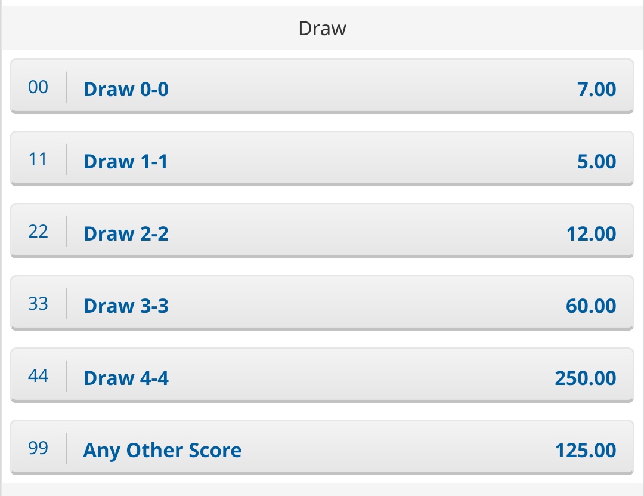644x496 pixels.
Task: Pick the 250.00 odds price
Action: (x=585, y=378)
